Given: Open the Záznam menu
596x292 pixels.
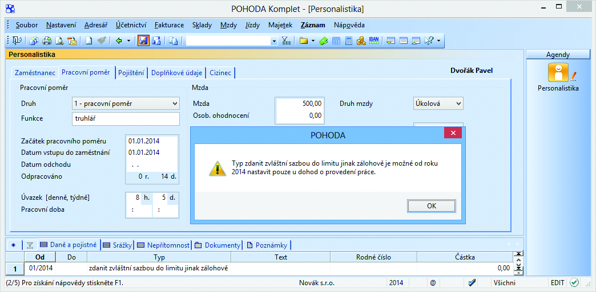Looking at the screenshot, I should click(313, 26).
